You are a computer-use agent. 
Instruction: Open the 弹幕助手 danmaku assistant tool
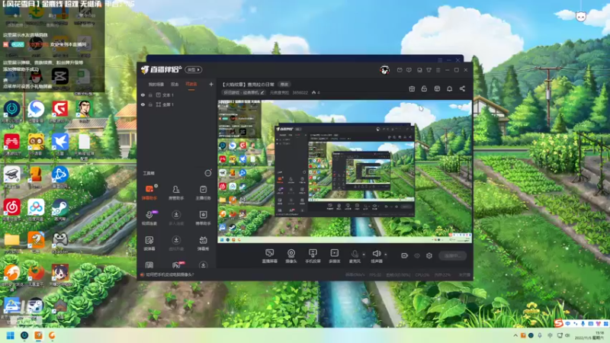(x=149, y=192)
